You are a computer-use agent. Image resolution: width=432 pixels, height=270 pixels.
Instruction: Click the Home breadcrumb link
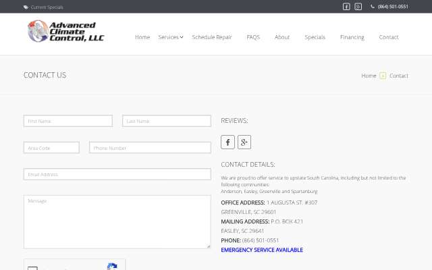pos(369,76)
